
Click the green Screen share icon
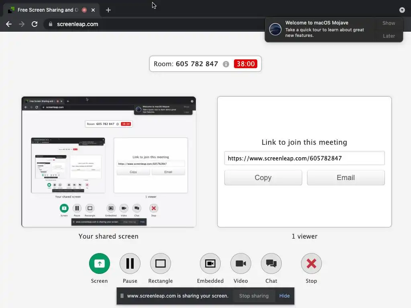tap(100, 263)
